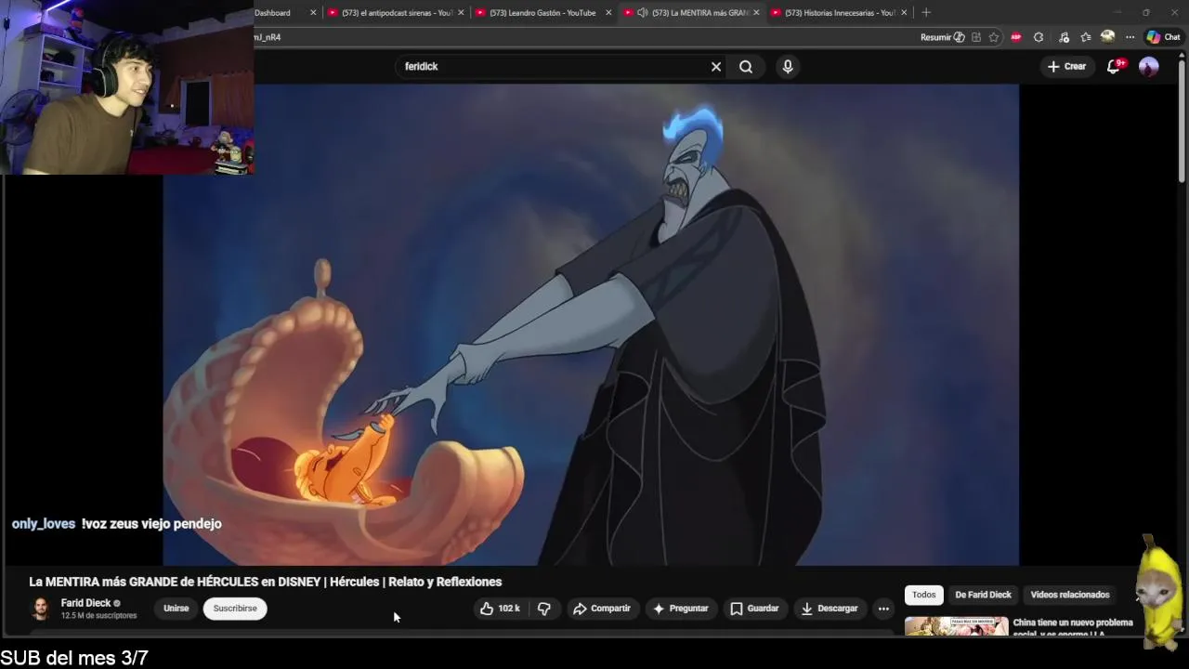This screenshot has height=669, width=1189.
Task: Click the Unirse membership button
Action: click(176, 609)
